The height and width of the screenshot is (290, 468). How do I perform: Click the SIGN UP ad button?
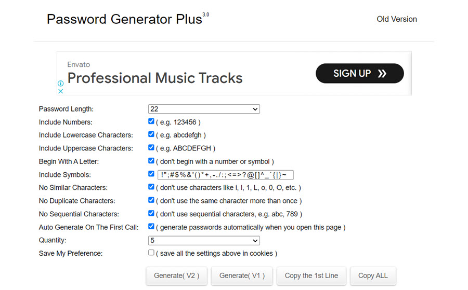(359, 74)
